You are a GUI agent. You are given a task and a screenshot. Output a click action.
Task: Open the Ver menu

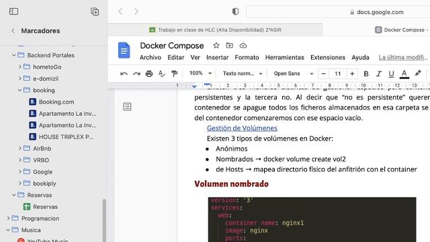pos(196,57)
